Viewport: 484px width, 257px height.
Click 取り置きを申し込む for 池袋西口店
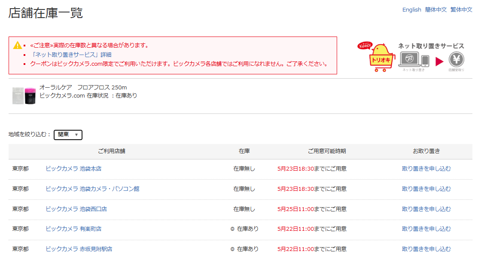tap(426, 209)
